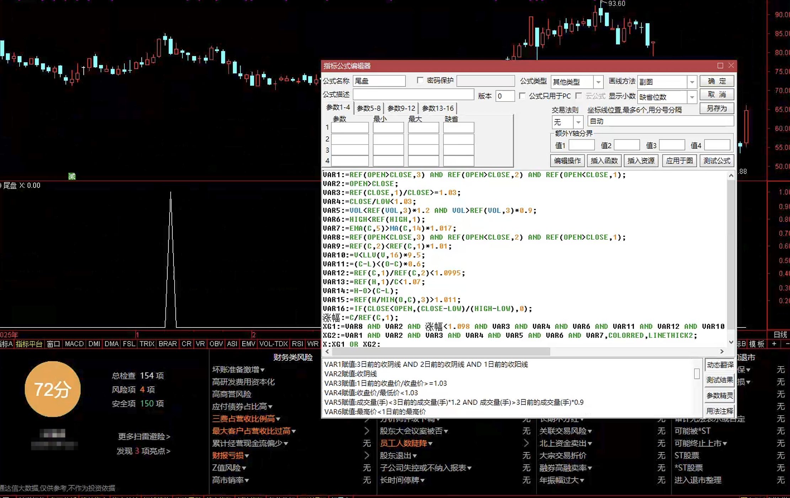This screenshot has width=790, height=498.
Task: Click the code editor horizontal scrollbar thumb
Action: 441,351
